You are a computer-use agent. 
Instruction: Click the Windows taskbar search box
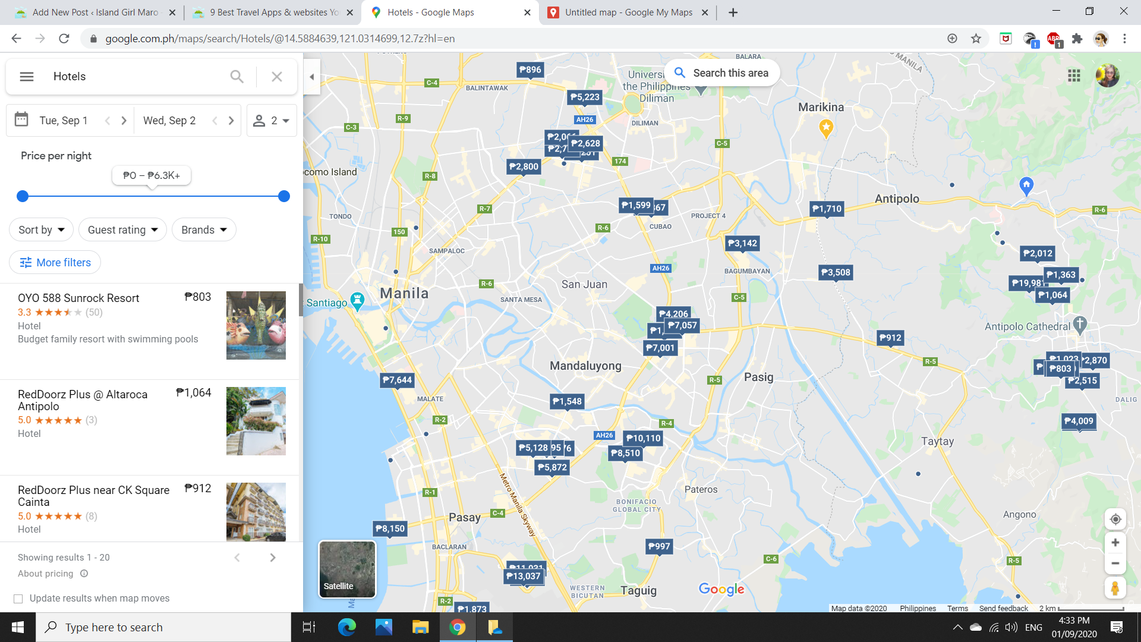coord(163,627)
